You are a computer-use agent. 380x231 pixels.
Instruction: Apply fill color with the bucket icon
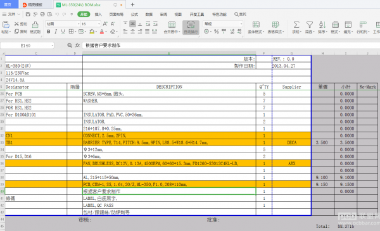(x=92, y=32)
